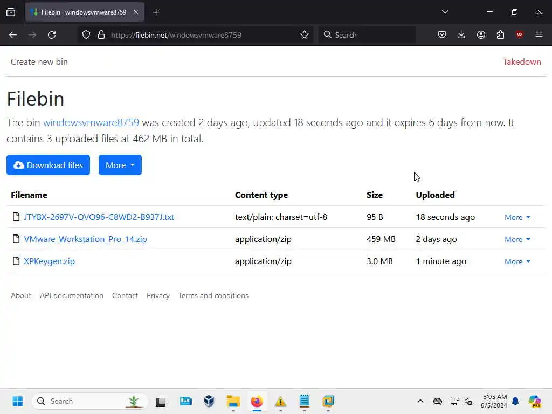The width and height of the screenshot is (552, 414).
Task: Expand More dropdown for XPKeygen.zip
Action: coord(517,261)
